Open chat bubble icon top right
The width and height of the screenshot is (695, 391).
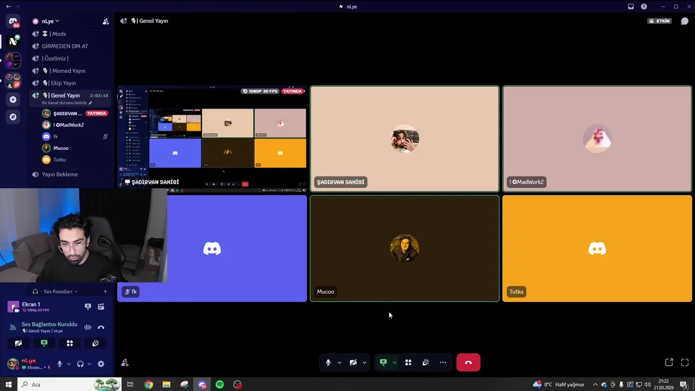(685, 21)
